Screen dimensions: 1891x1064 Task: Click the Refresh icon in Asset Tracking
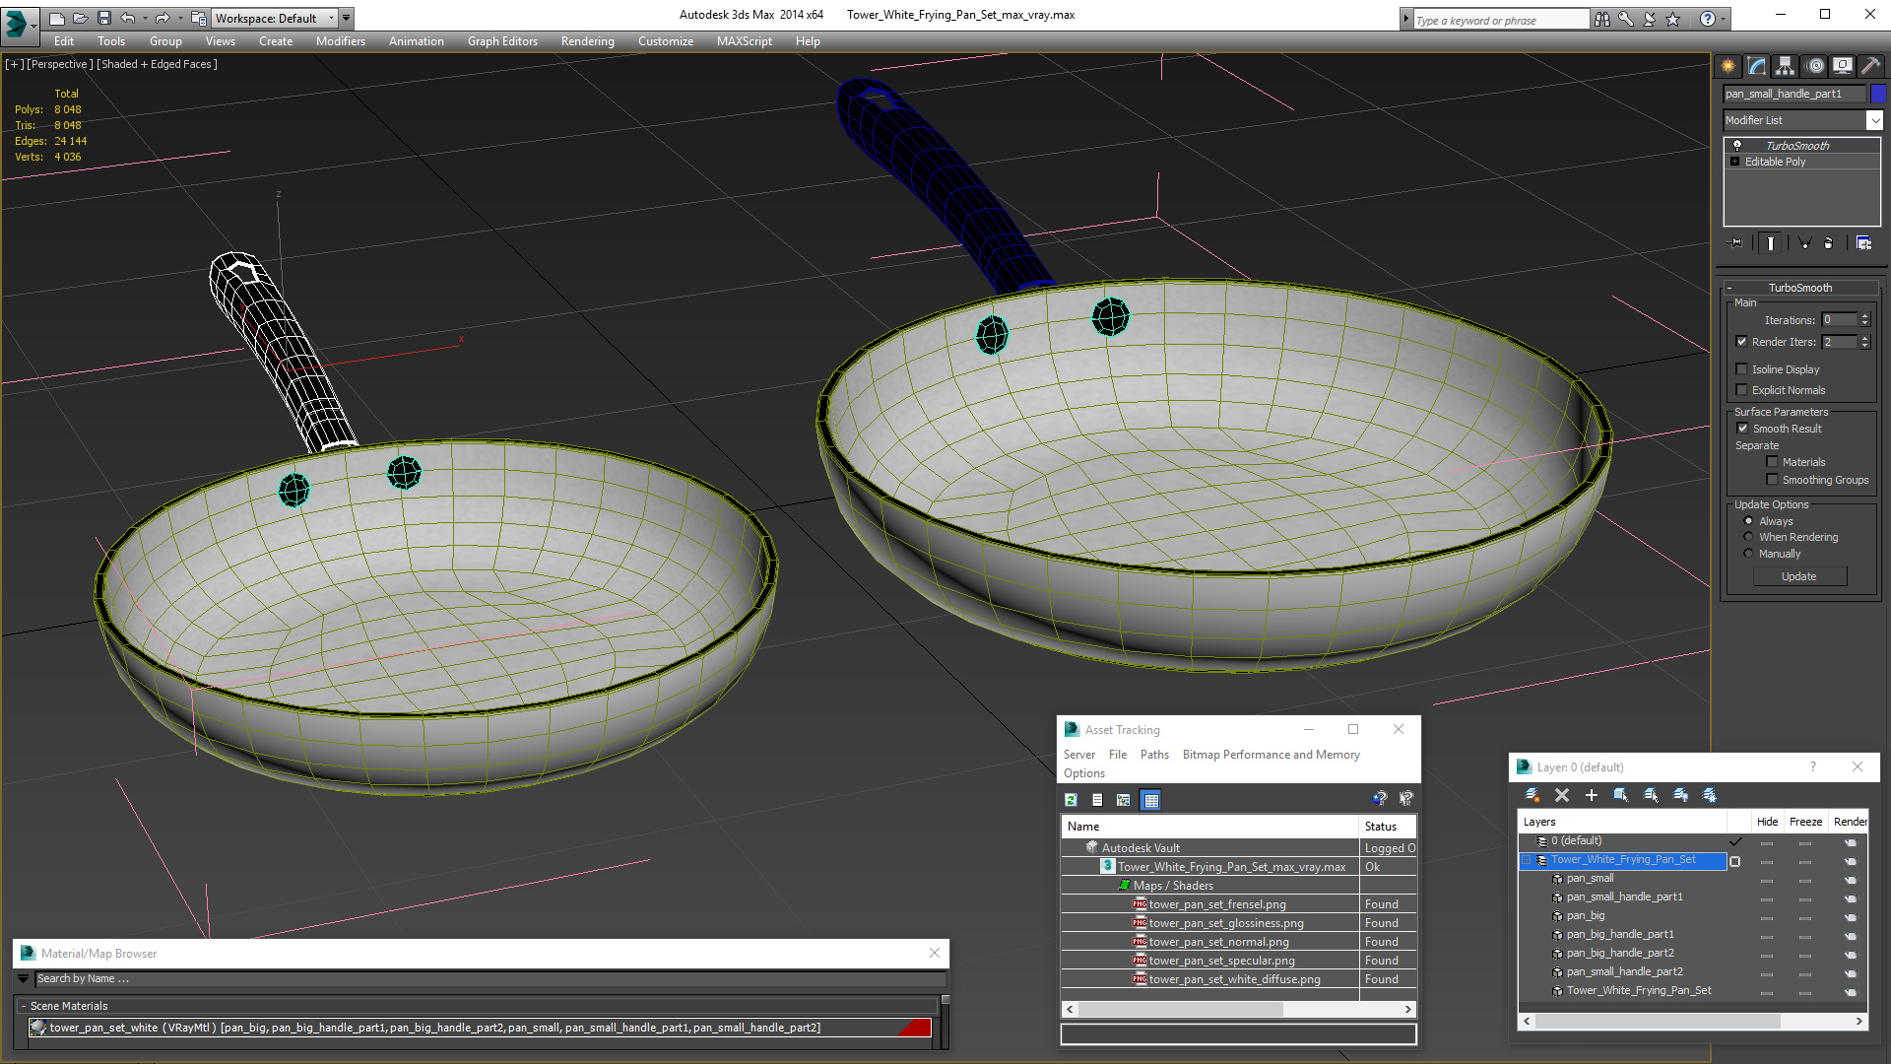point(1071,800)
